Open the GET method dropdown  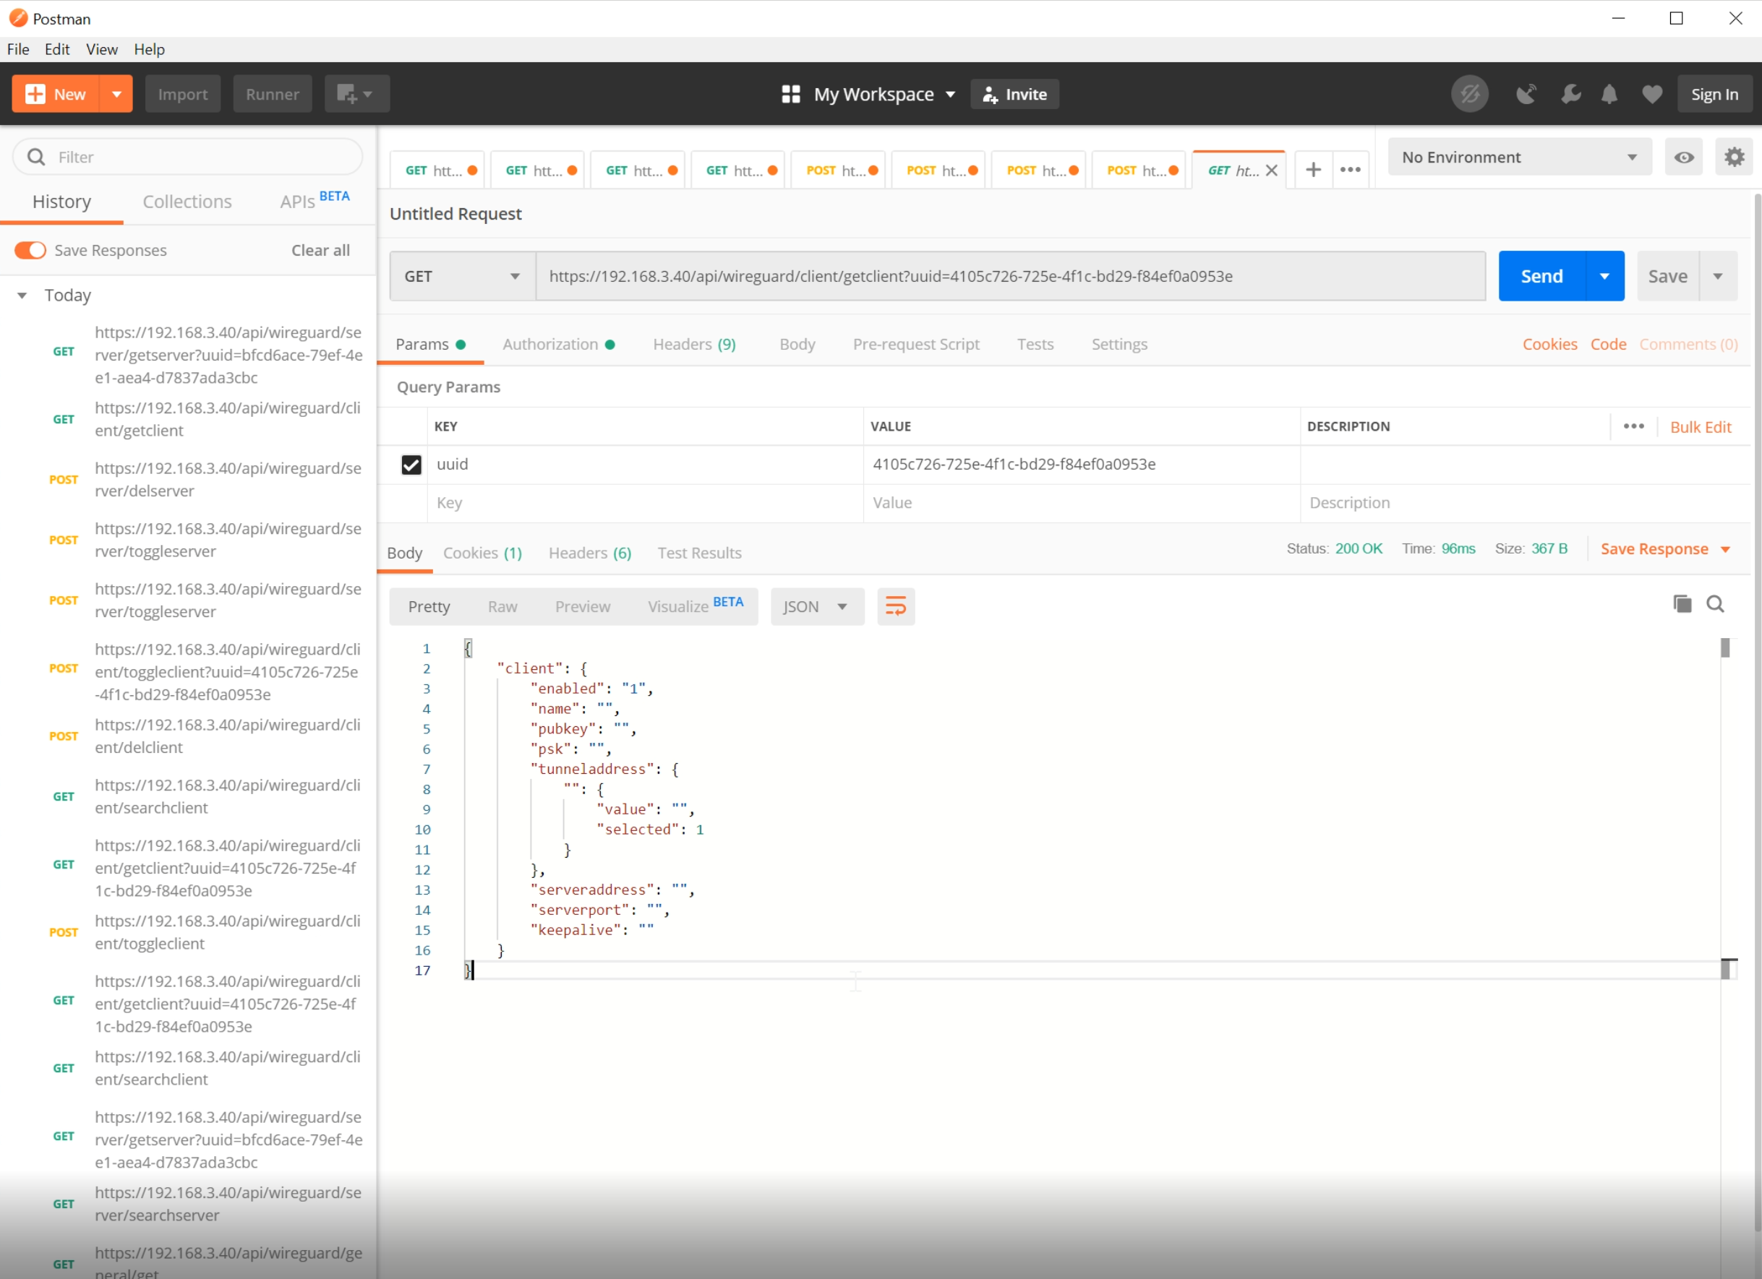[x=461, y=277]
